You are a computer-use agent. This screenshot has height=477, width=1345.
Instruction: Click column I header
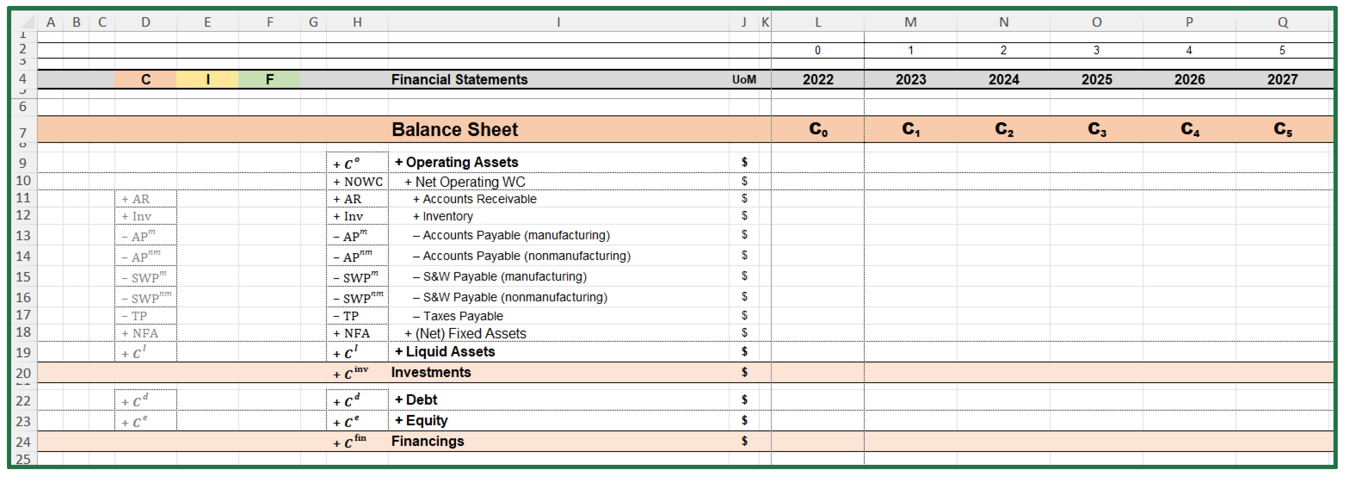pos(558,22)
